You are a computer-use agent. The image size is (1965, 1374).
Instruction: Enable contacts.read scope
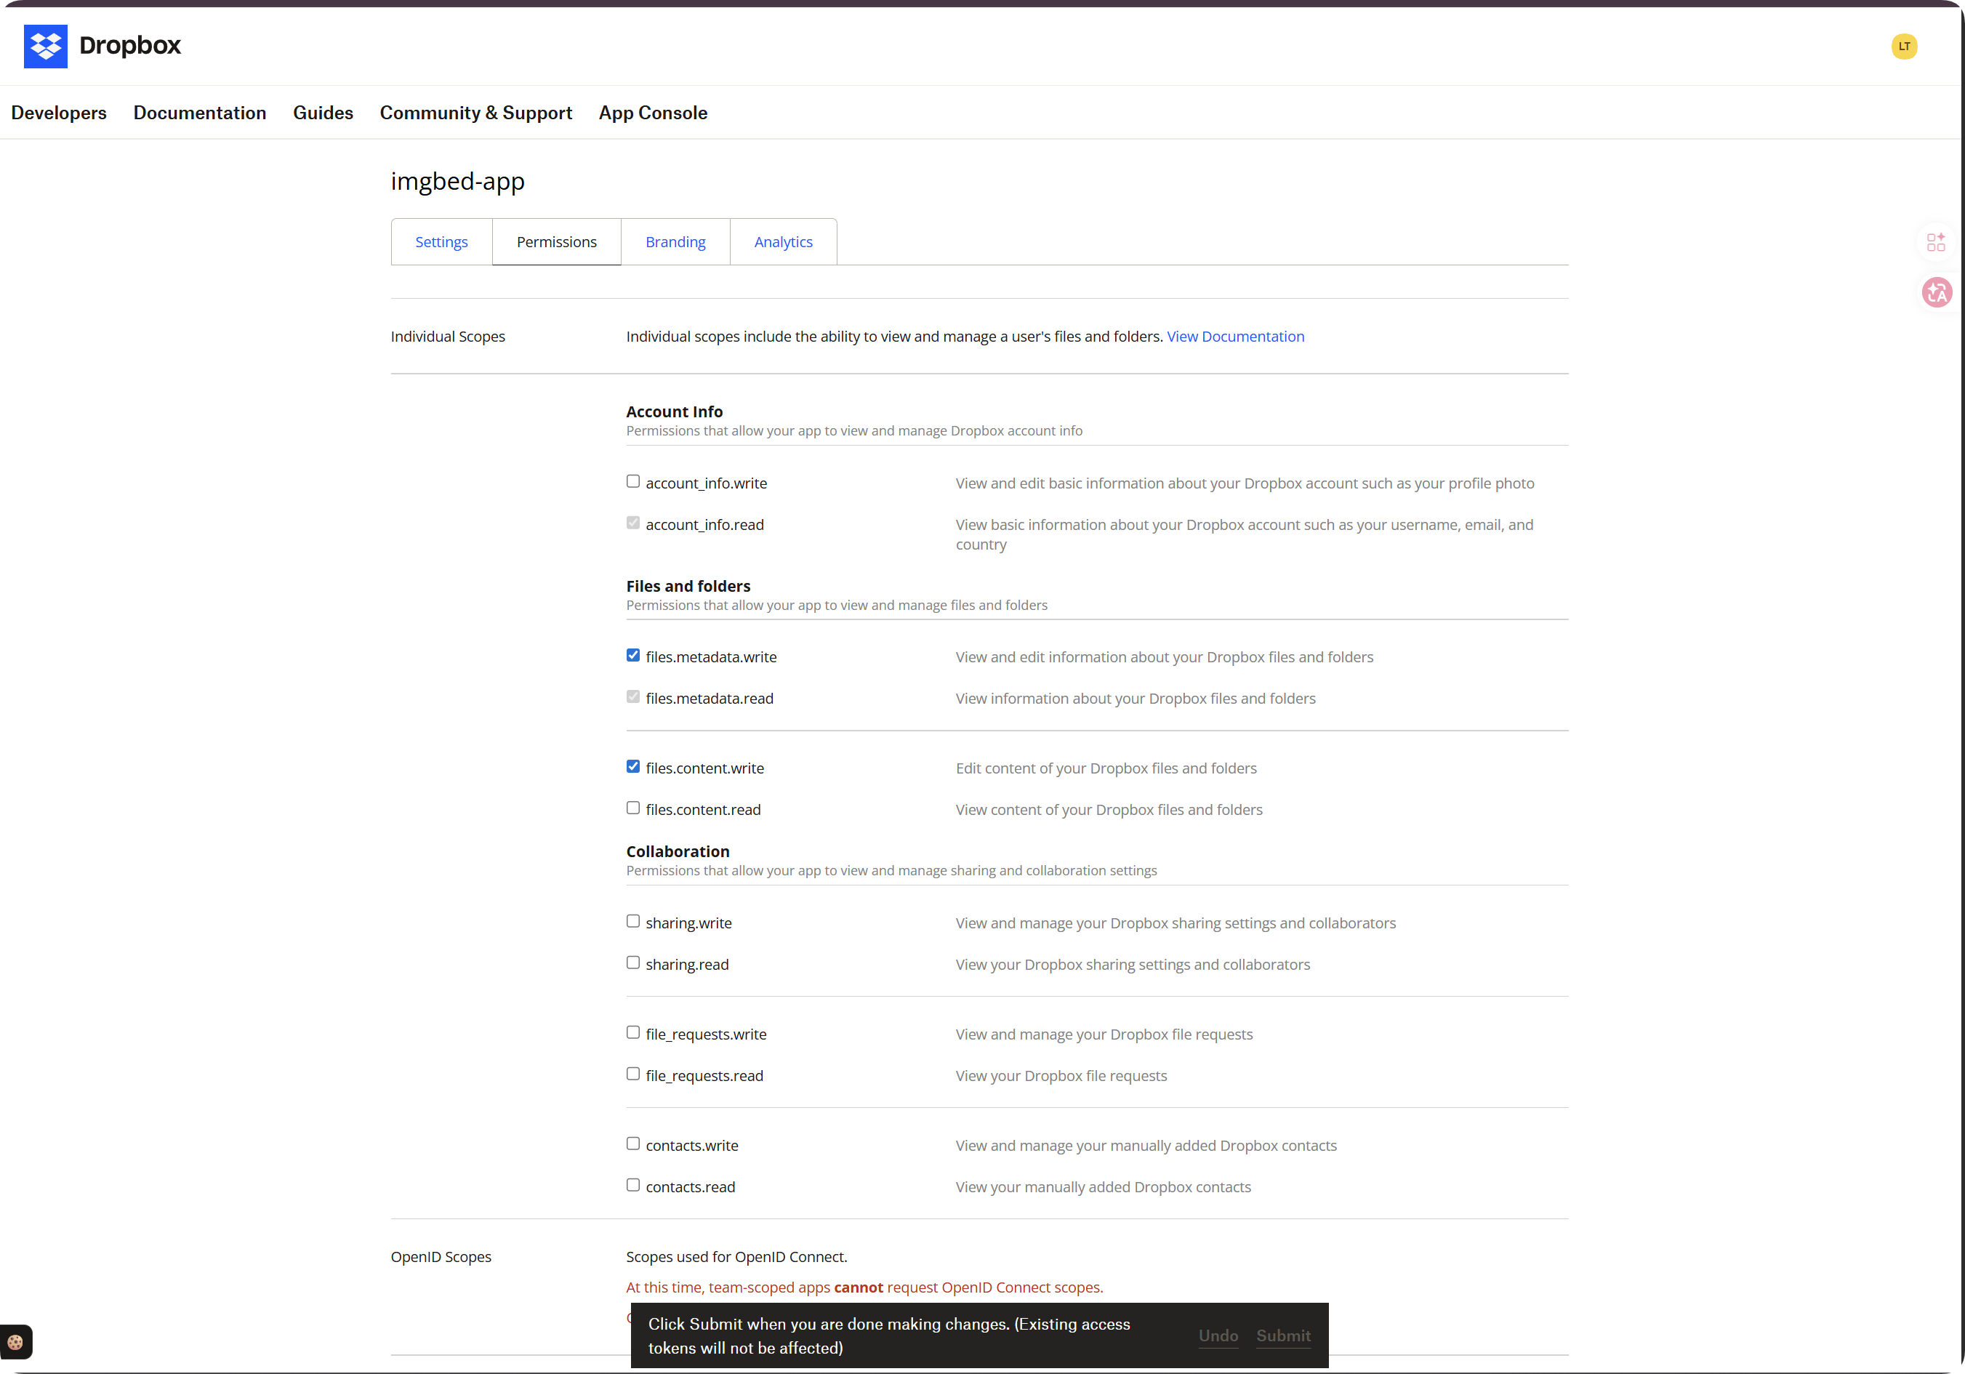[632, 1186]
